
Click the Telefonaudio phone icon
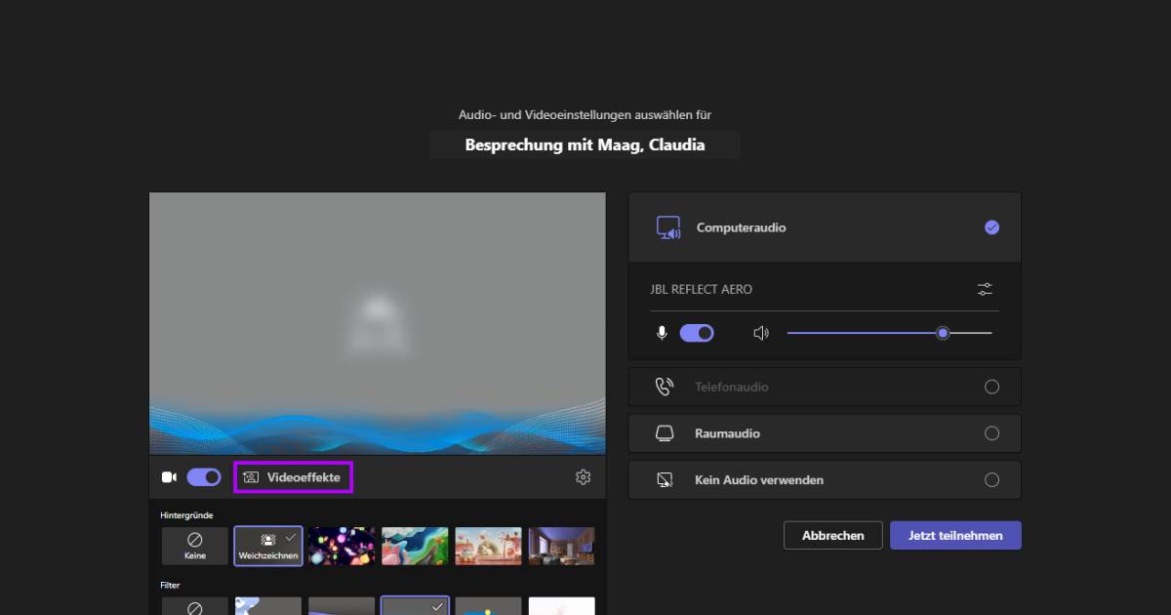pos(665,386)
